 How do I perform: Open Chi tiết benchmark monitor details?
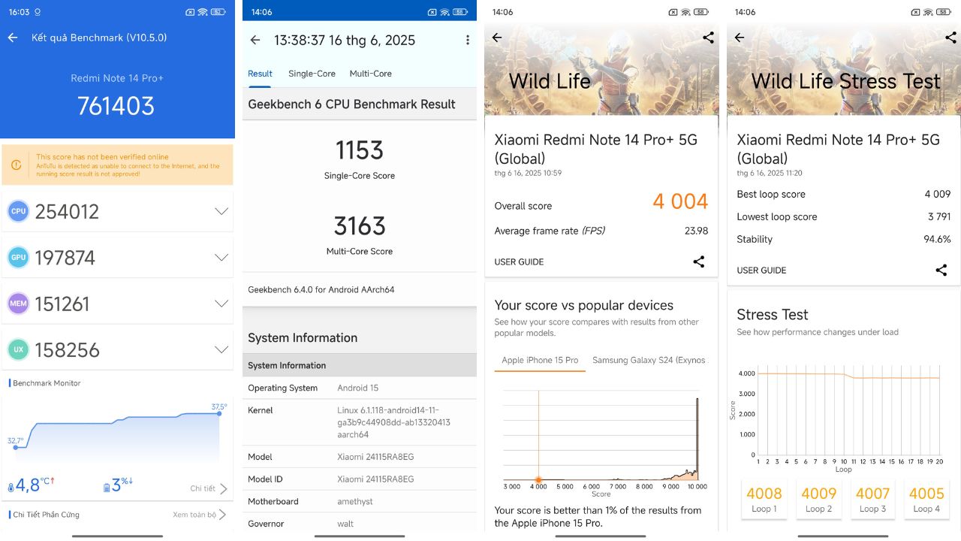(209, 488)
